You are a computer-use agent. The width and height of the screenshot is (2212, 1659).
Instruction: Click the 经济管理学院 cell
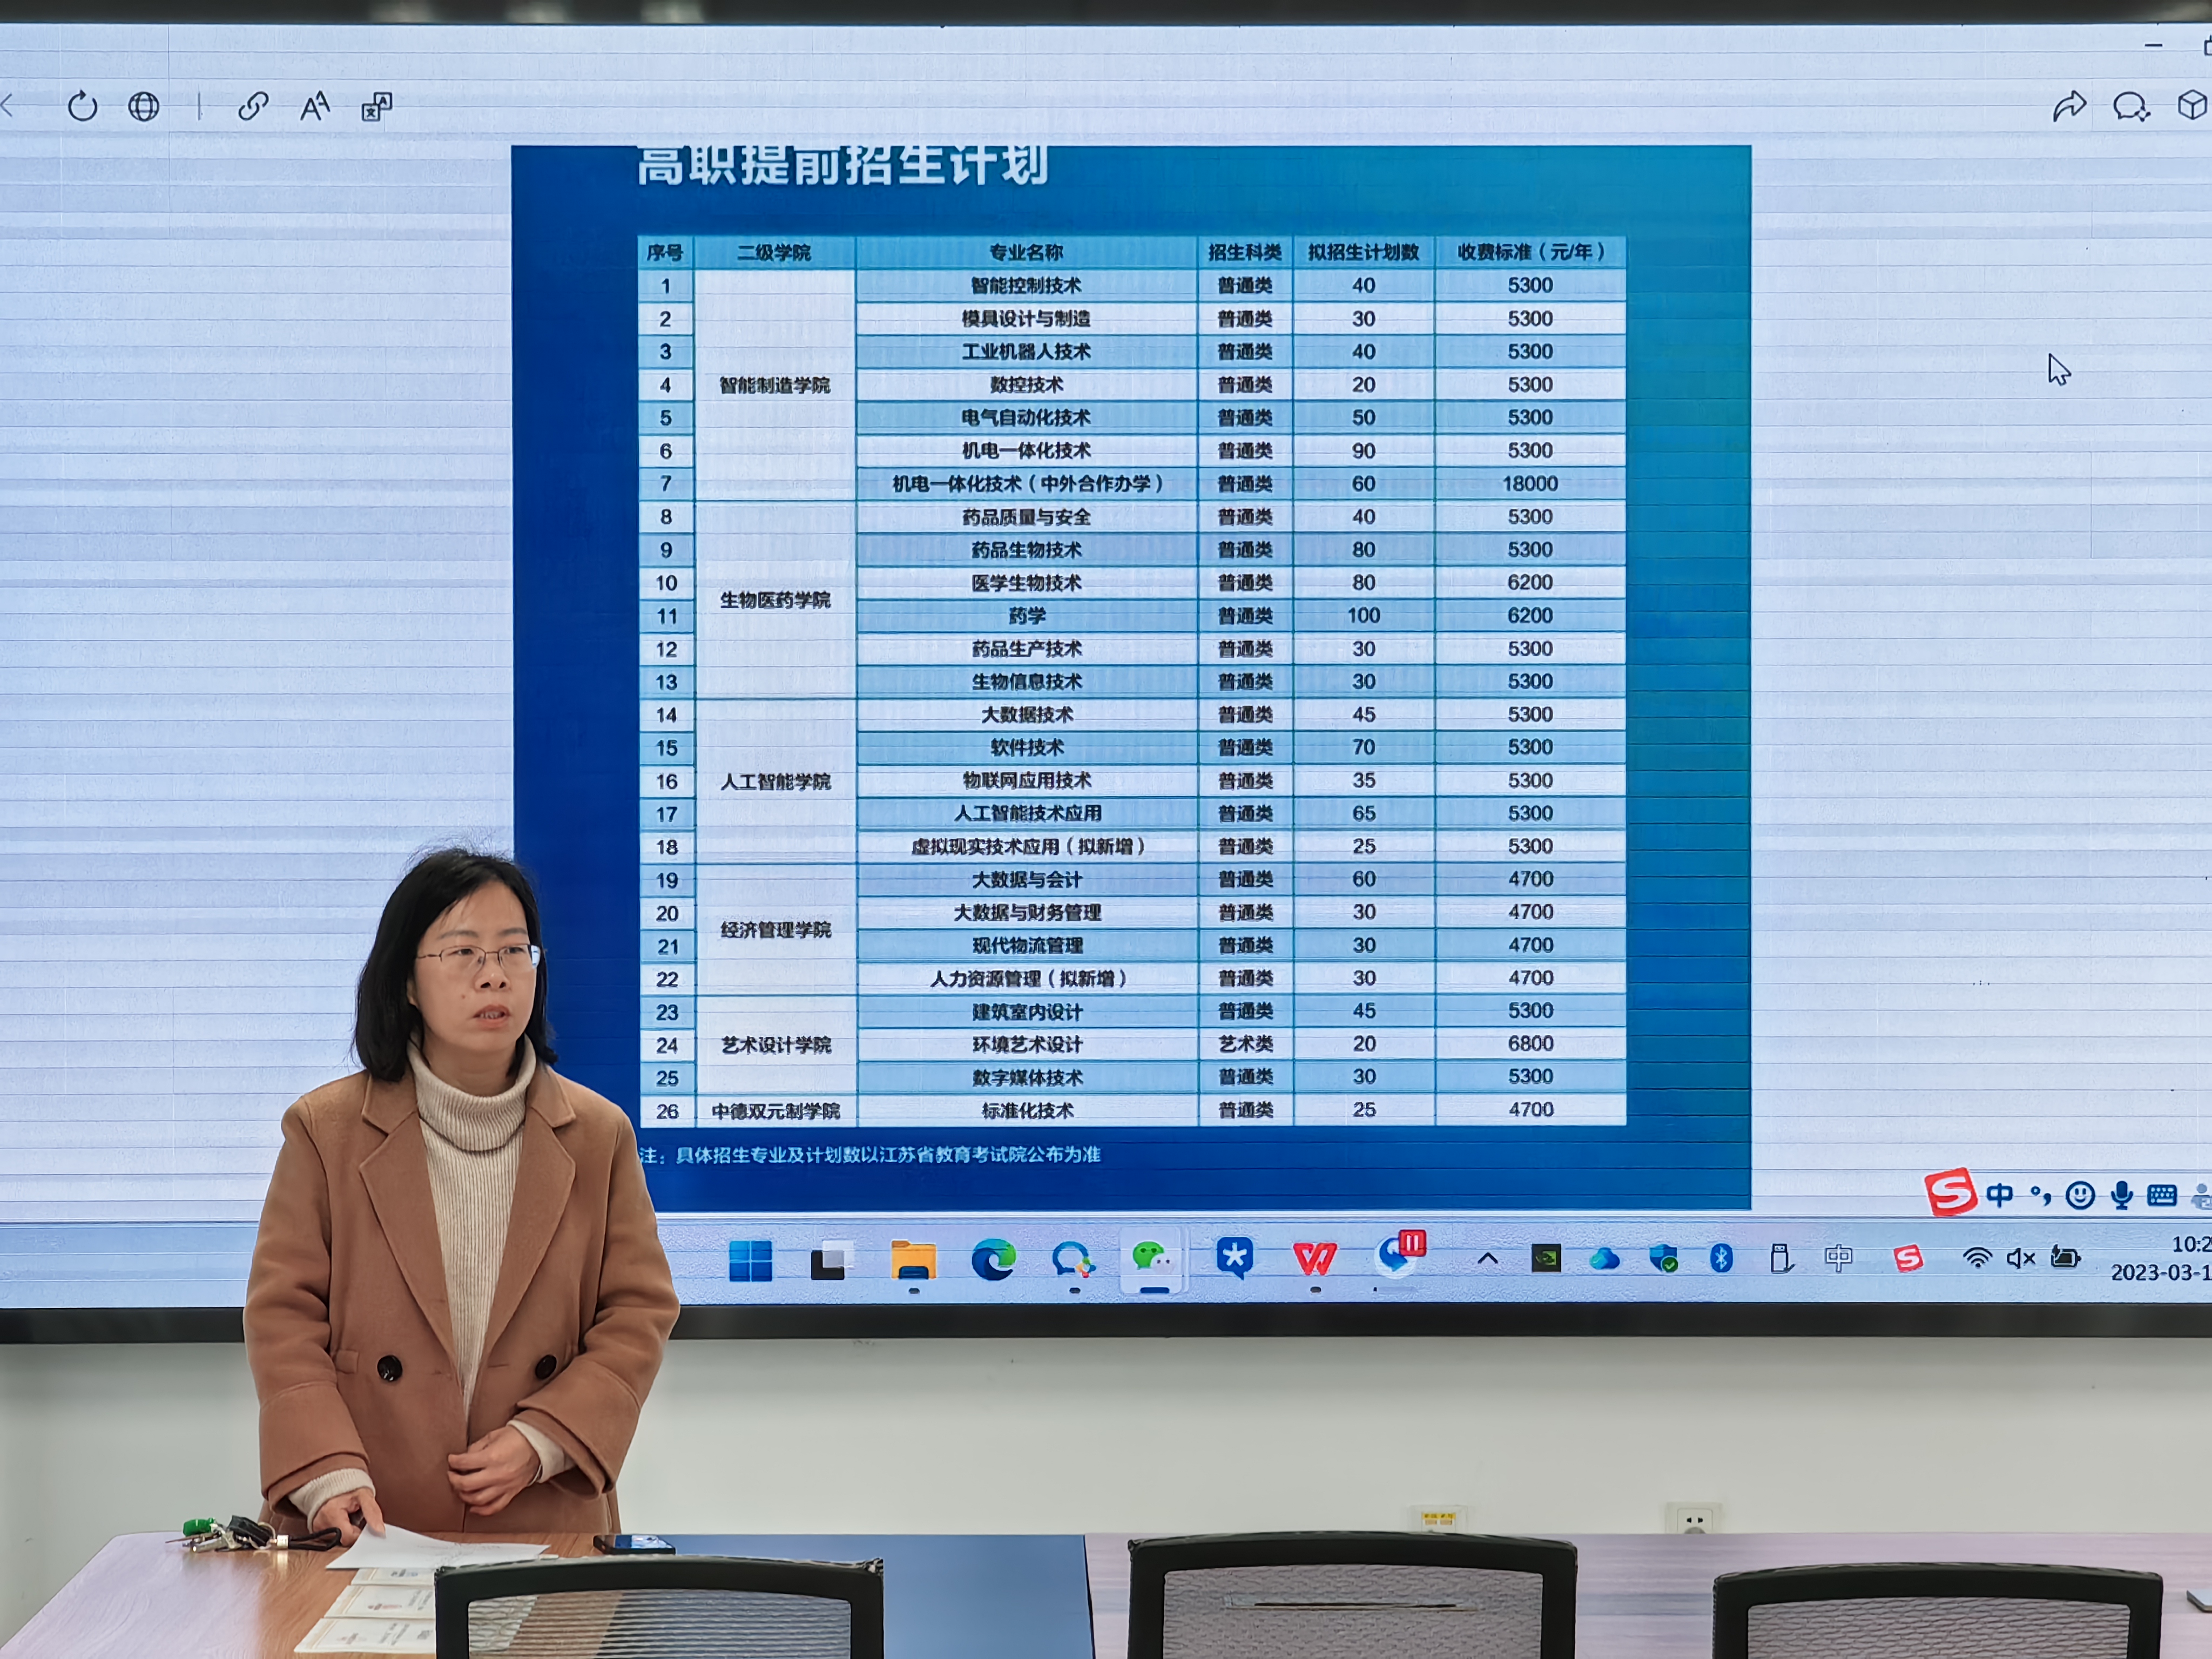[x=775, y=930]
